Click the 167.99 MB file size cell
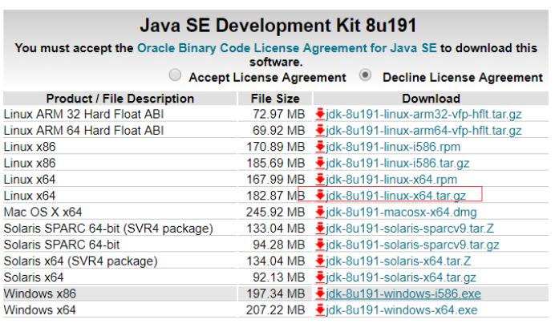 276,180
